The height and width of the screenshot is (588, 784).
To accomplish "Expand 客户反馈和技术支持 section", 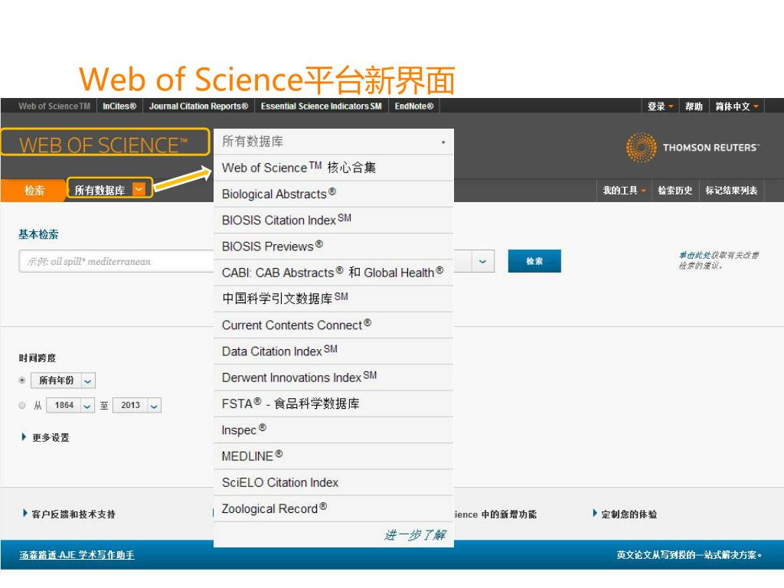I will pos(69,514).
